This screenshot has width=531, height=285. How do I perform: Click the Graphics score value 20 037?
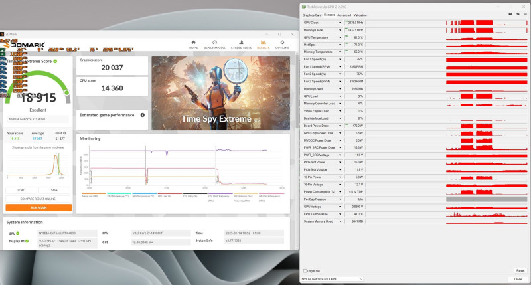click(x=112, y=68)
